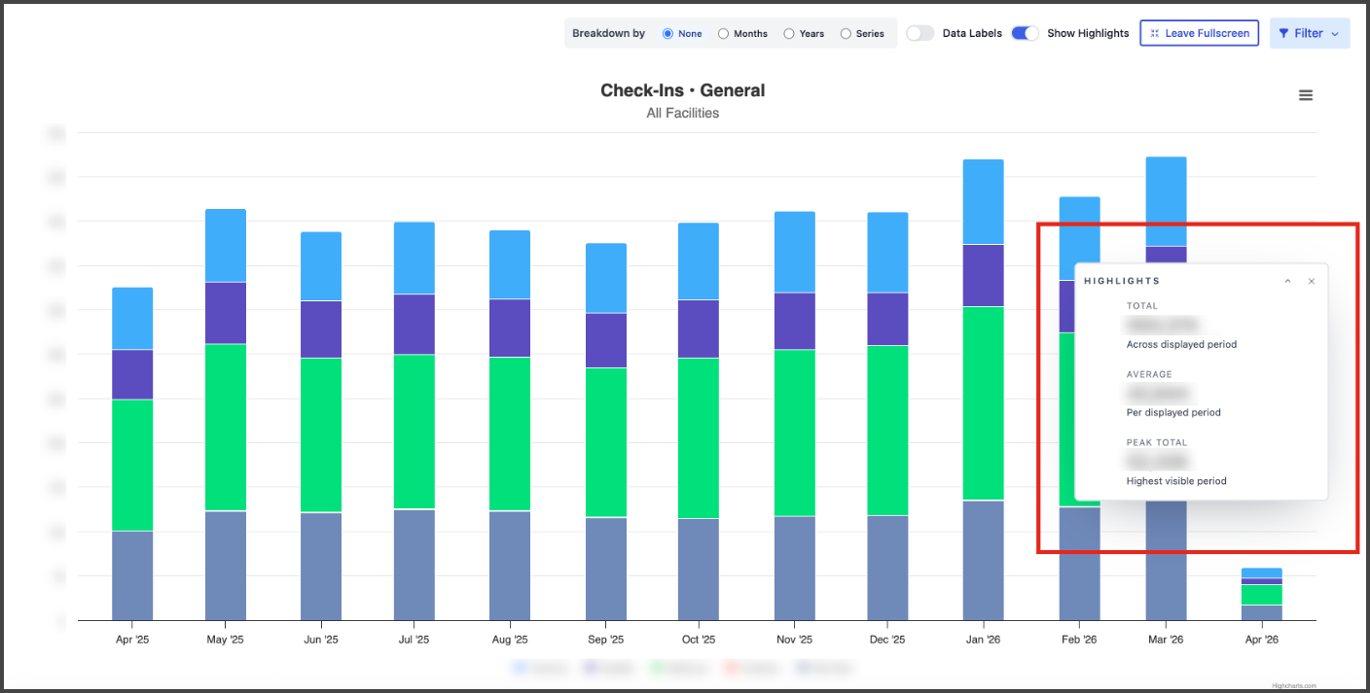Click the purple segment of Oct '25 bar

pos(698,329)
